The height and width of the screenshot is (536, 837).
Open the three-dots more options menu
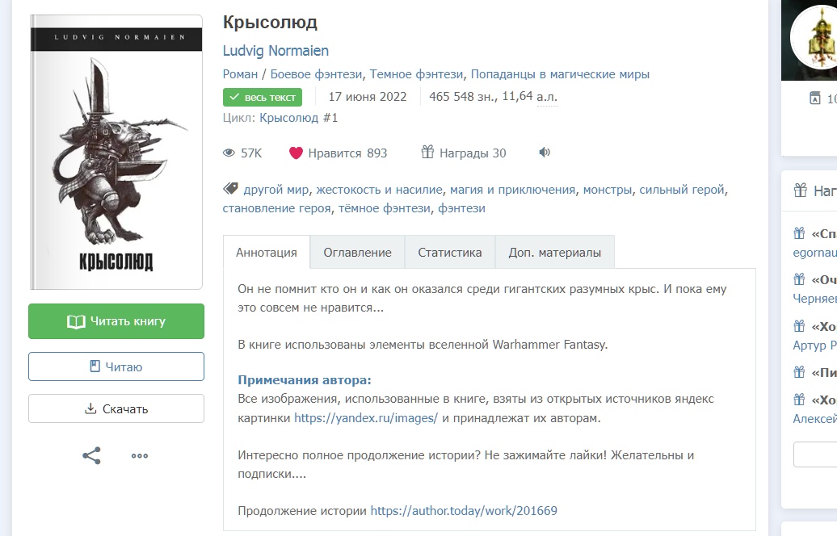(140, 455)
